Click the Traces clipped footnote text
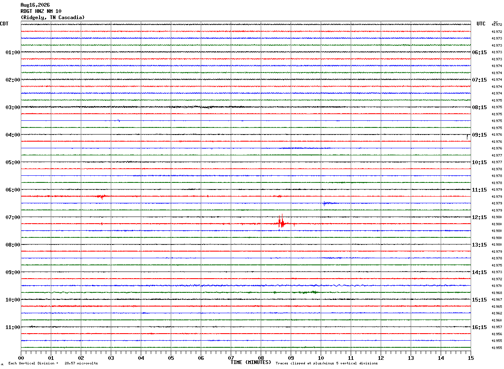The width and height of the screenshot is (504, 369). coord(327,363)
